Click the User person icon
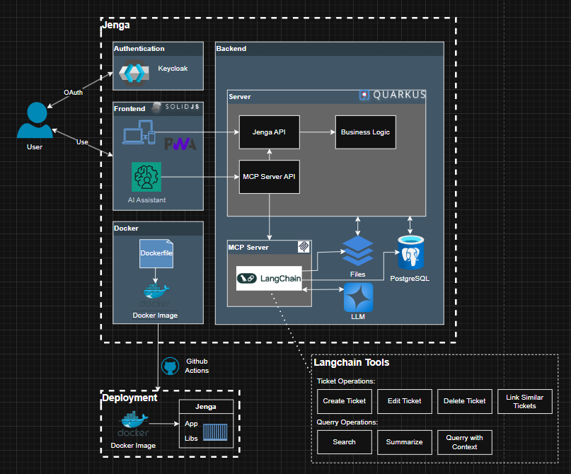Viewport: 571px width, 474px height. [34, 121]
